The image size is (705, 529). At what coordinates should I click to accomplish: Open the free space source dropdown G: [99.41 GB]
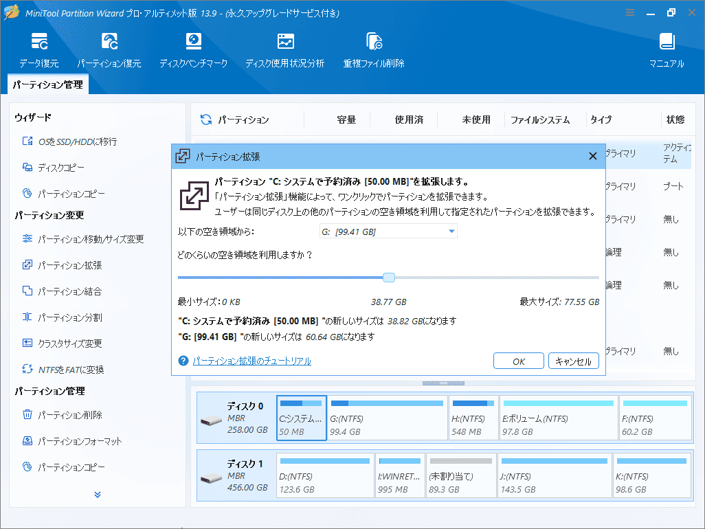coord(388,232)
